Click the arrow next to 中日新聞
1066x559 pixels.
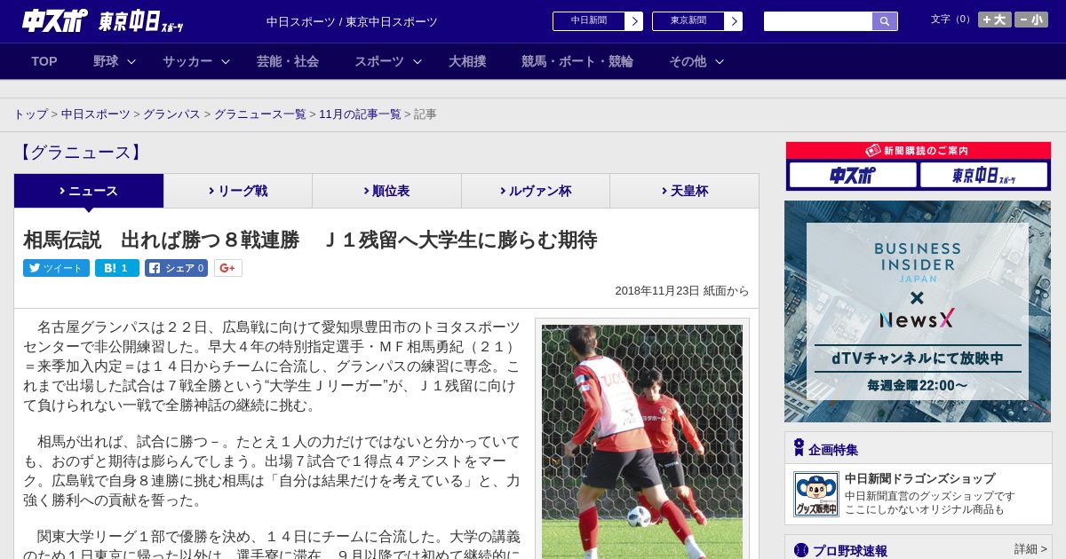click(634, 20)
